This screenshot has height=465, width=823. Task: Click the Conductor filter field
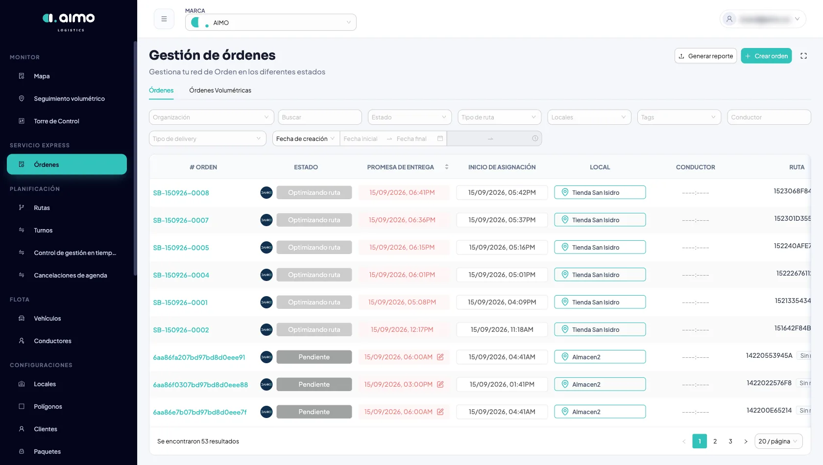coord(769,117)
